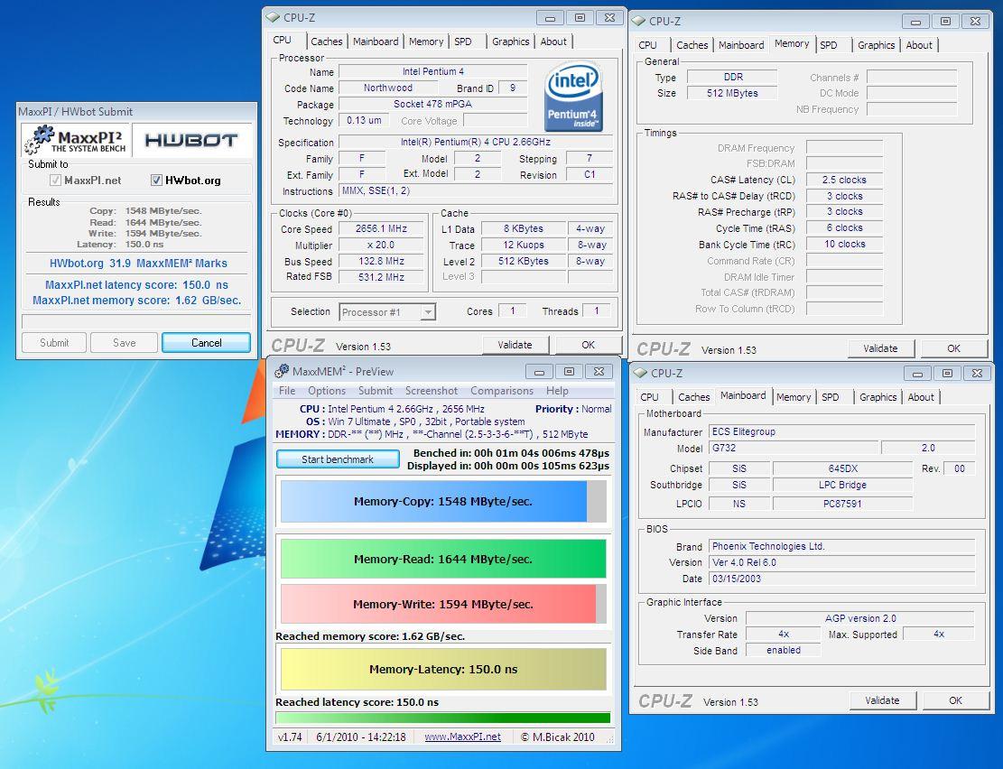Click the MaxxPI² system bench logo
1003x769 pixels.
pos(76,140)
